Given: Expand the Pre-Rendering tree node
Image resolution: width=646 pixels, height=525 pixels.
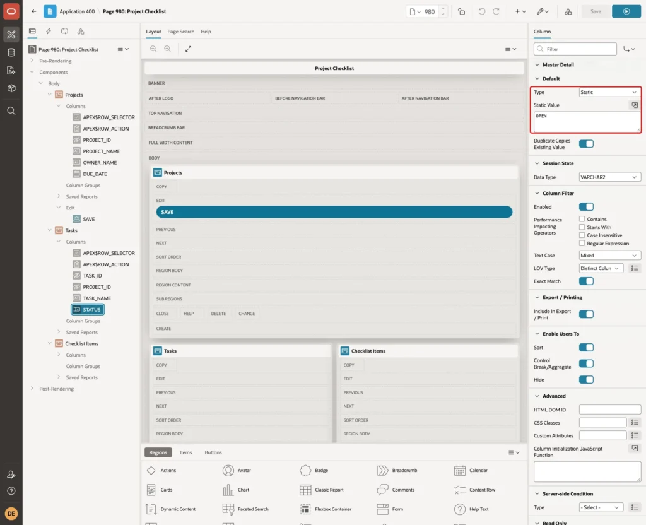Looking at the screenshot, I should 32,61.
